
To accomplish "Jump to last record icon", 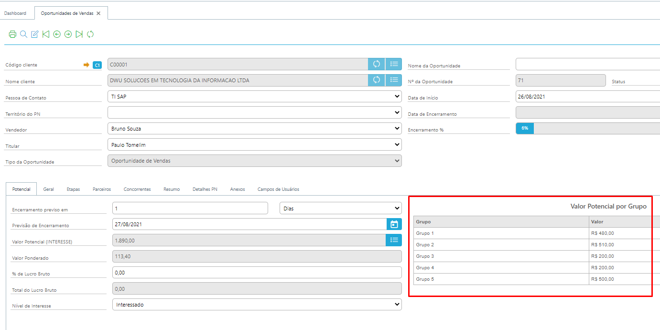I will (x=79, y=34).
